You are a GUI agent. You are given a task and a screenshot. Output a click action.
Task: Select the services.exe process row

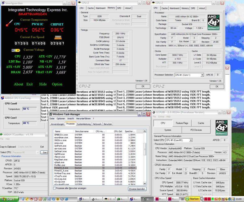tap(95, 149)
